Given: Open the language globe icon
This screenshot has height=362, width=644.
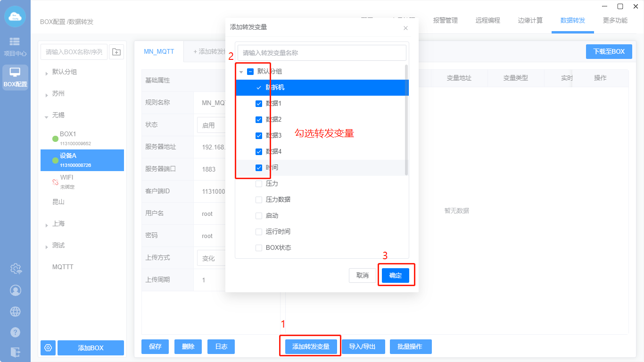Looking at the screenshot, I should (x=16, y=311).
